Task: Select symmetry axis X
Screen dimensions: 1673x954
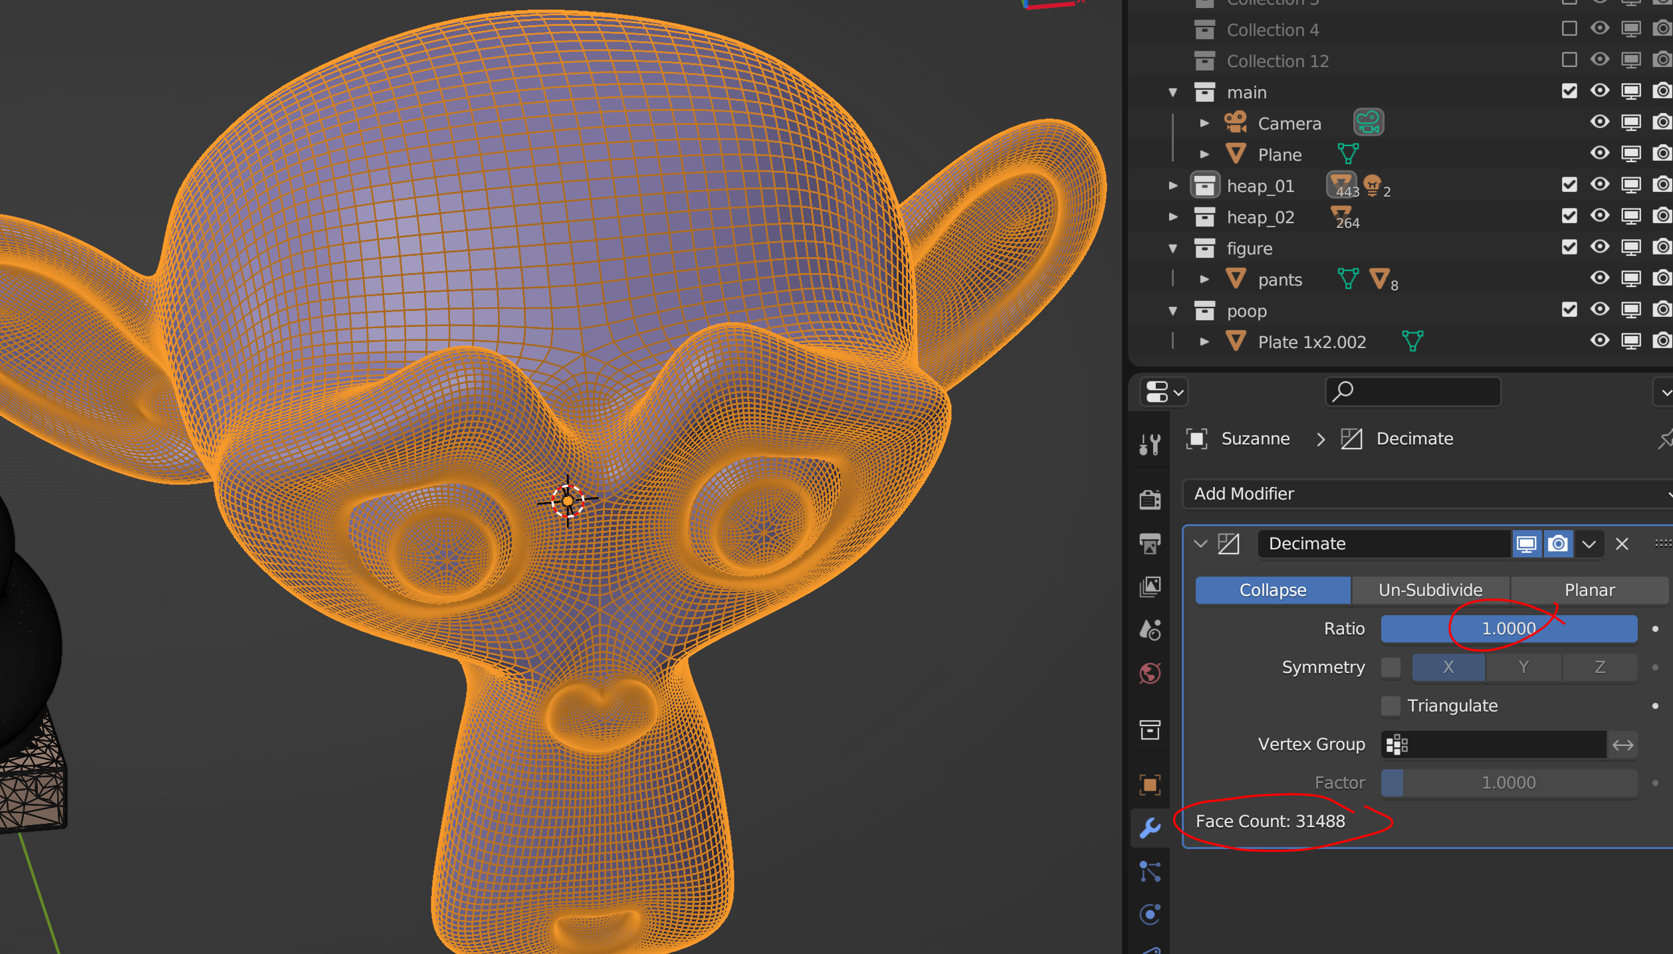Action: coord(1448,667)
